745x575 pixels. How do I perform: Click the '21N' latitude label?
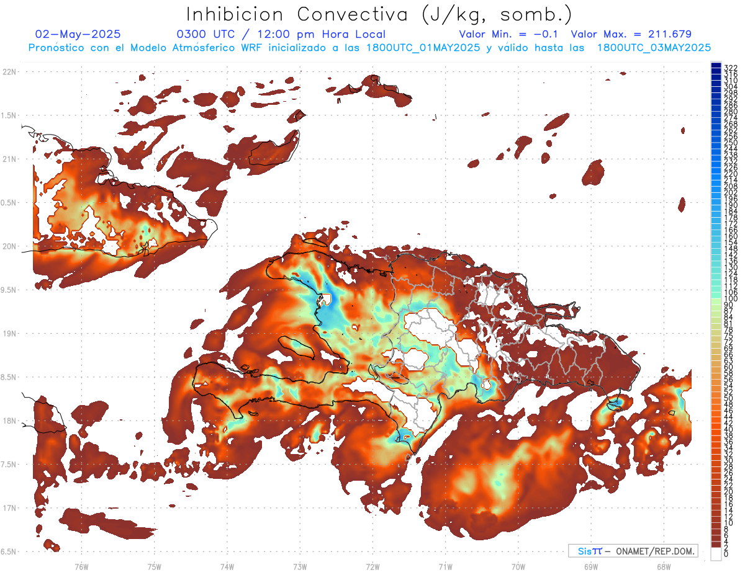[9, 159]
